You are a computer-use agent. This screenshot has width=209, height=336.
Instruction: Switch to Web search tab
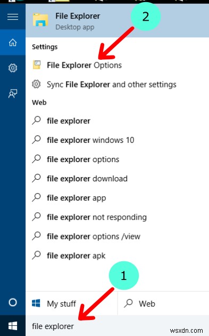pos(163,303)
